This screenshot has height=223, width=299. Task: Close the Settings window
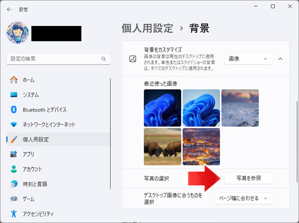[x=290, y=7]
